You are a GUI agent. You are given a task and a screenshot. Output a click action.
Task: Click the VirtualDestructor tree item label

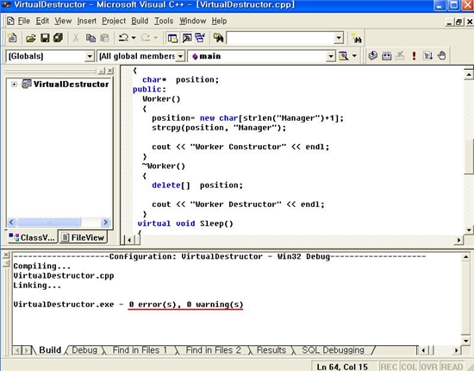pyautogui.click(x=71, y=85)
